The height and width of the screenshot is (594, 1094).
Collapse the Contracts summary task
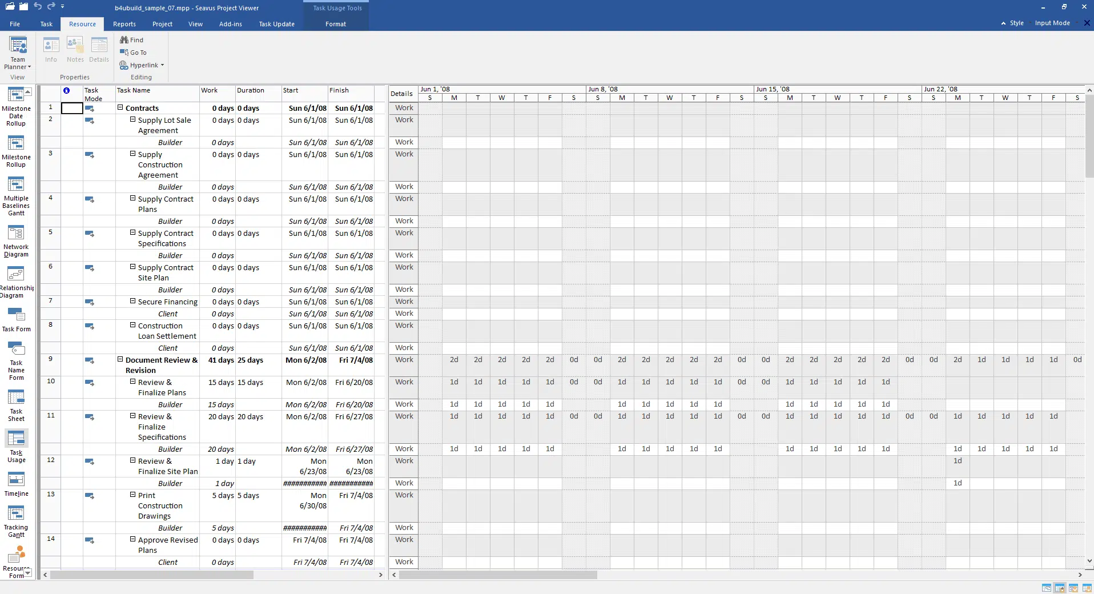pyautogui.click(x=120, y=107)
